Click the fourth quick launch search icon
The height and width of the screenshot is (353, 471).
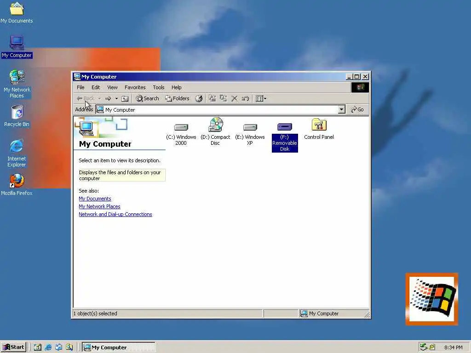[x=69, y=347]
